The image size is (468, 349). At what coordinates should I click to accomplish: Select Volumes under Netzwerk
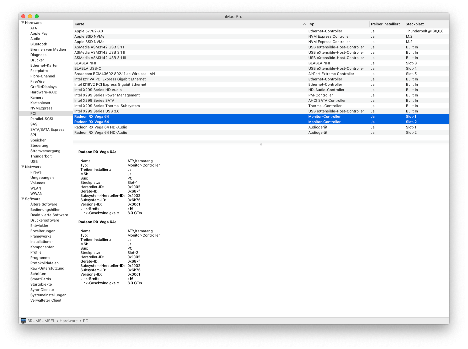point(38,183)
